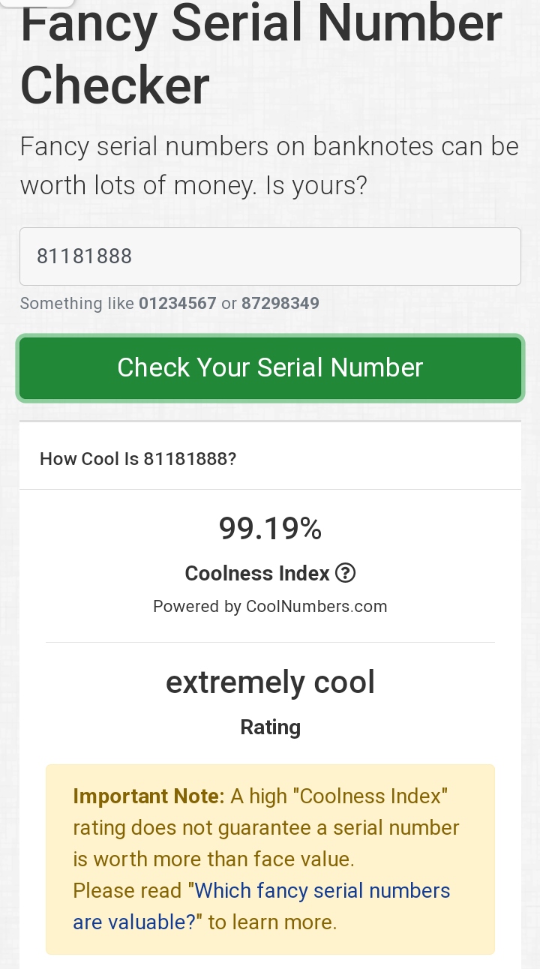This screenshot has width=540, height=969.
Task: Click the Check Your Serial Number button
Action: 270,367
